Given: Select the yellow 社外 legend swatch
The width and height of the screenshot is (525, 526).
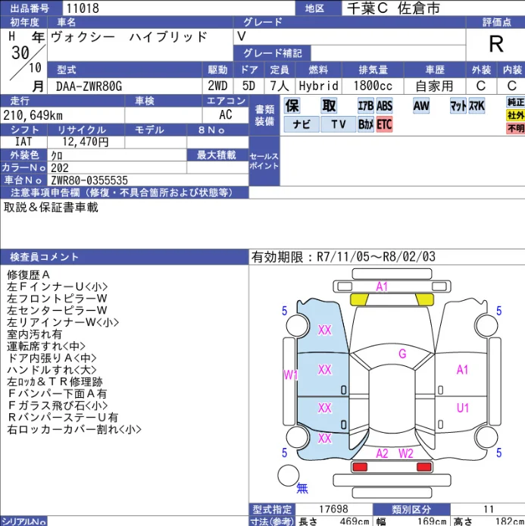Looking at the screenshot, I should pos(515,115).
